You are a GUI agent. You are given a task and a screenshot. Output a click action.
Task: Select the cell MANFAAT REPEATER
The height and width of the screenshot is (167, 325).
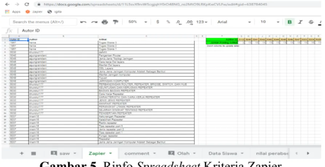click(x=146, y=103)
